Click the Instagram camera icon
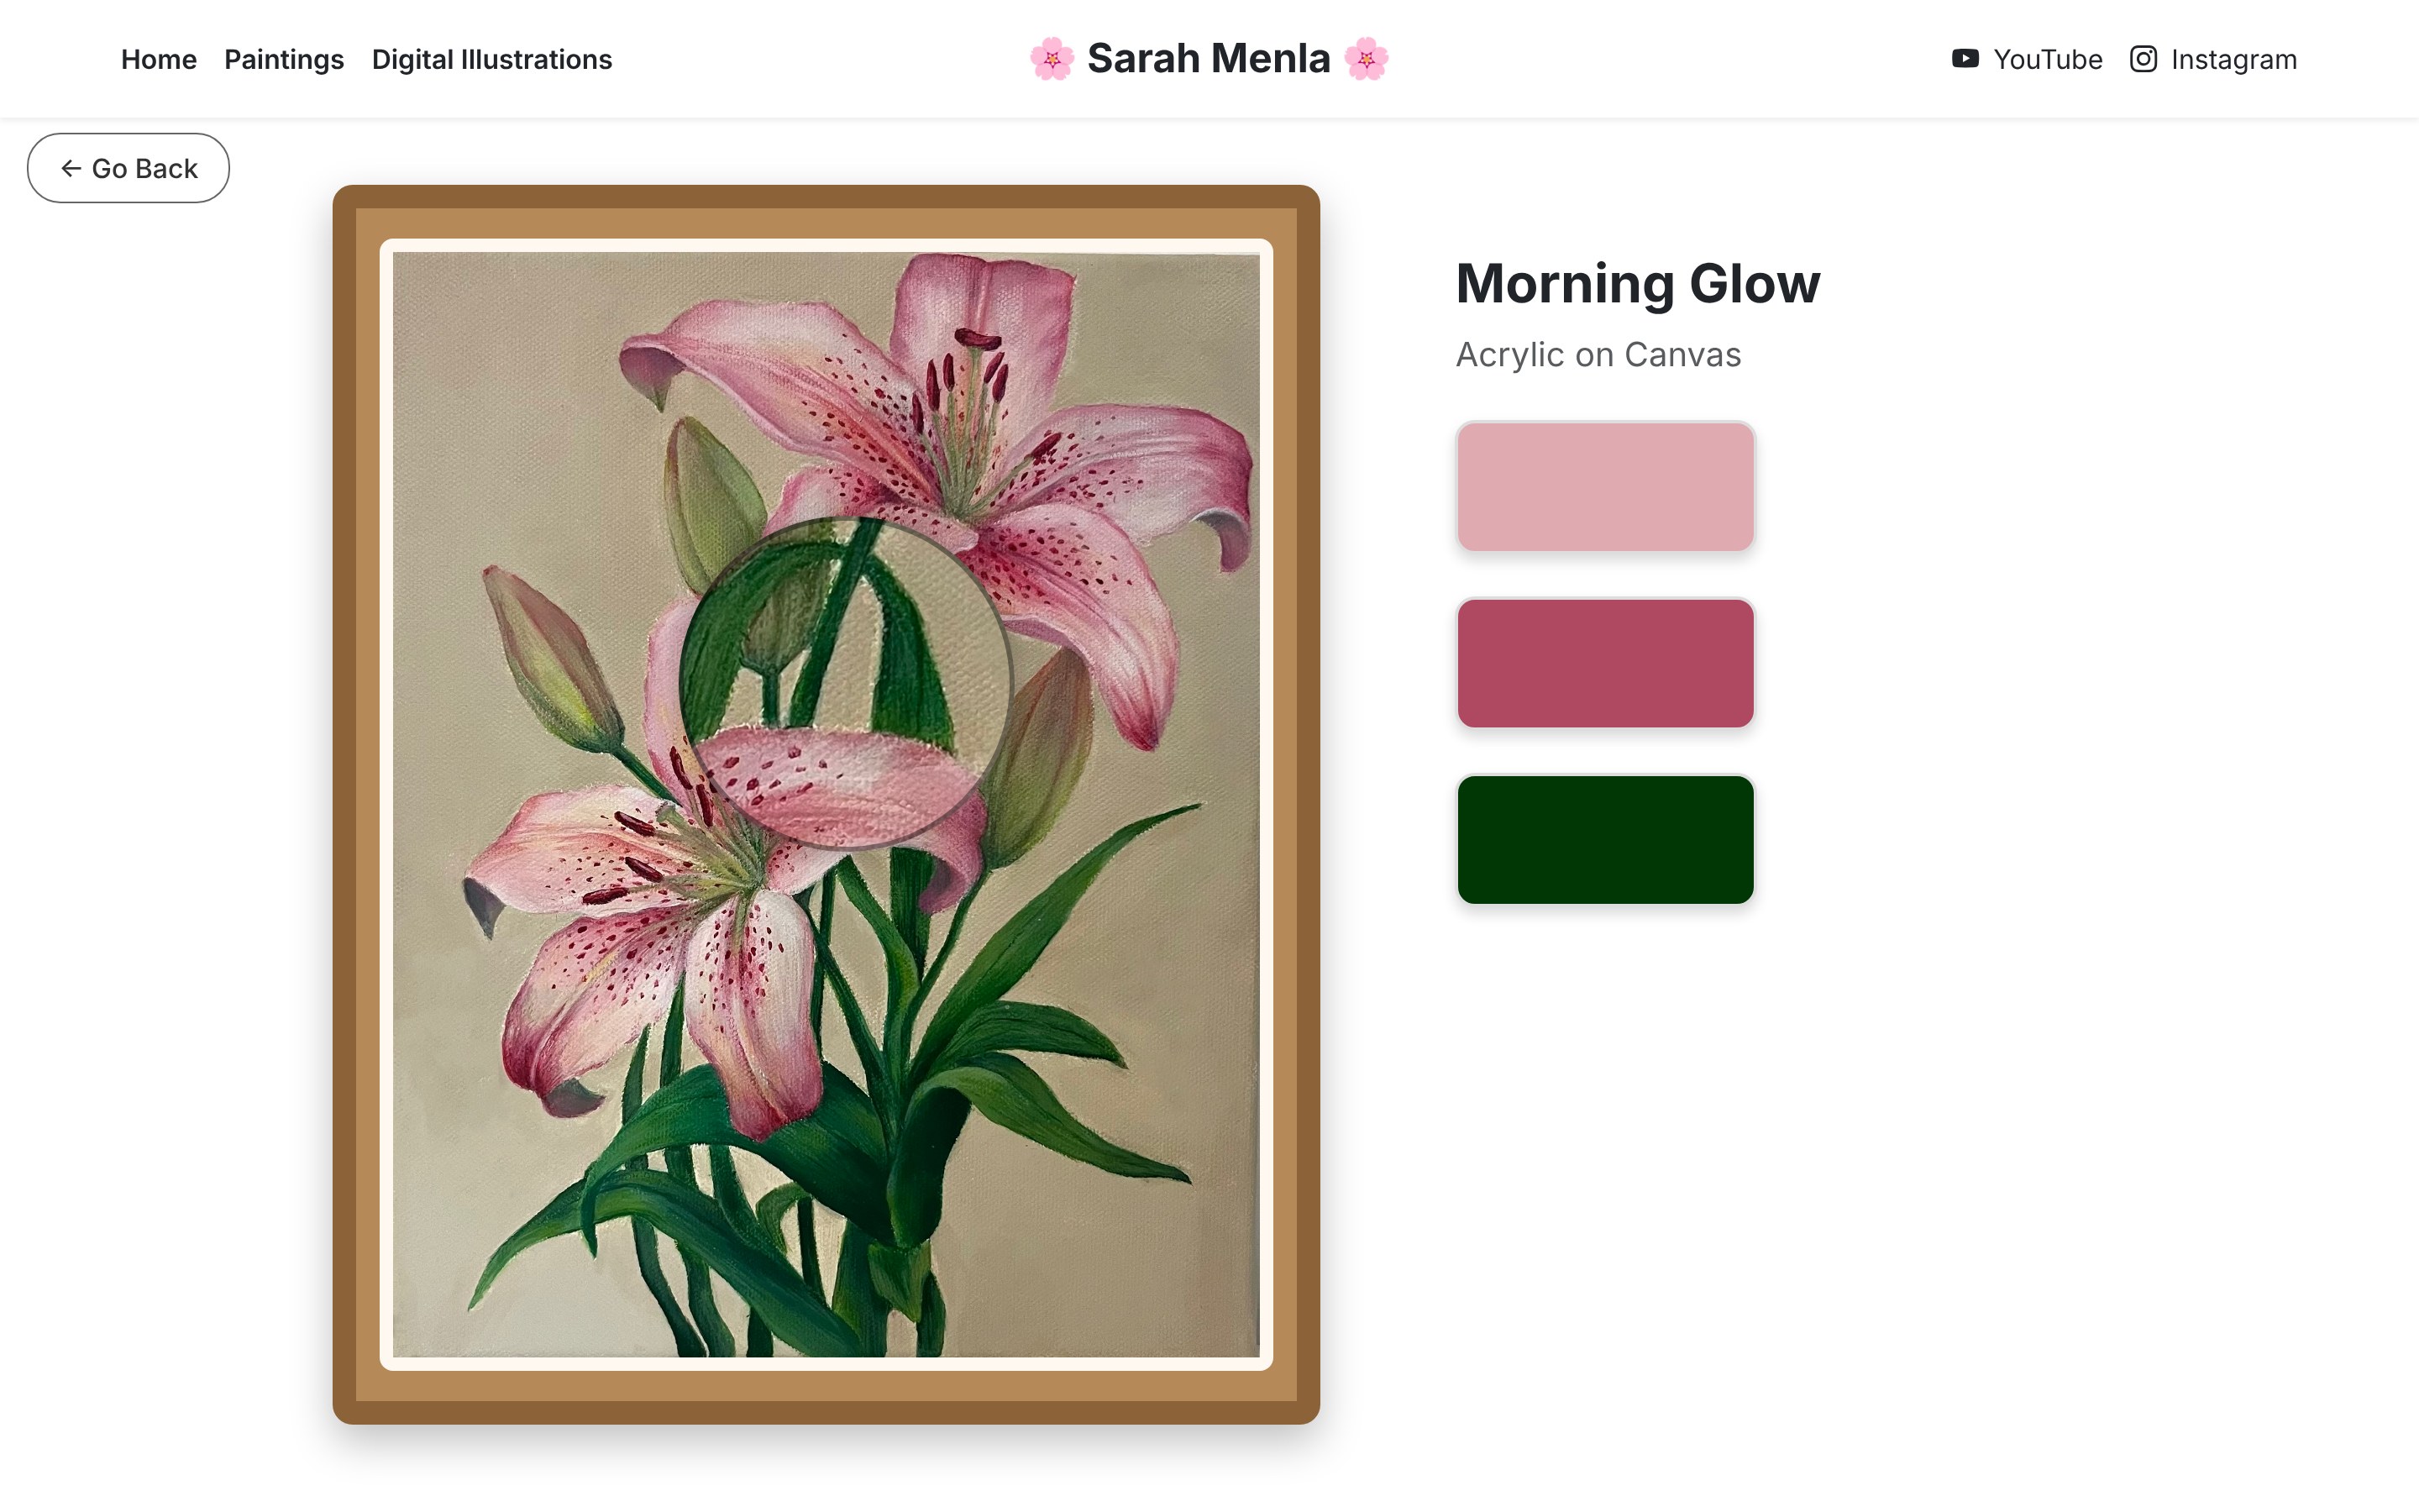2419x1512 pixels. click(x=2142, y=59)
